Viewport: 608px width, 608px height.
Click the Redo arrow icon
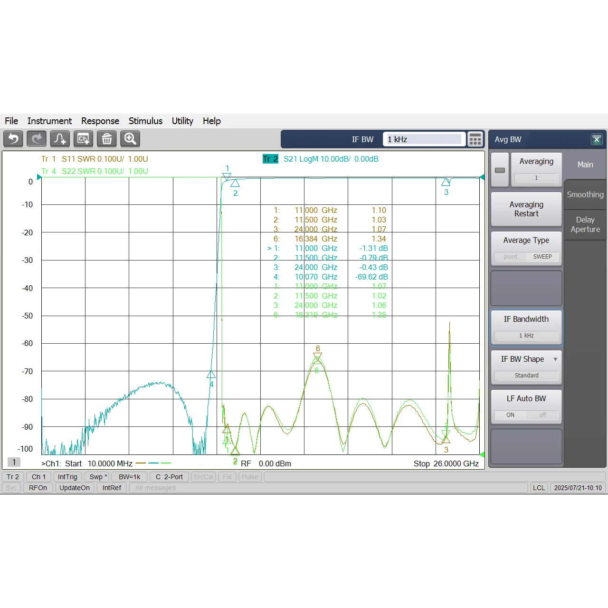[37, 139]
